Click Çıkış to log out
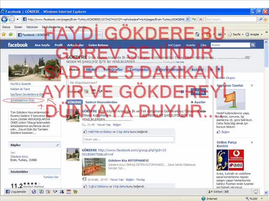 203,45
